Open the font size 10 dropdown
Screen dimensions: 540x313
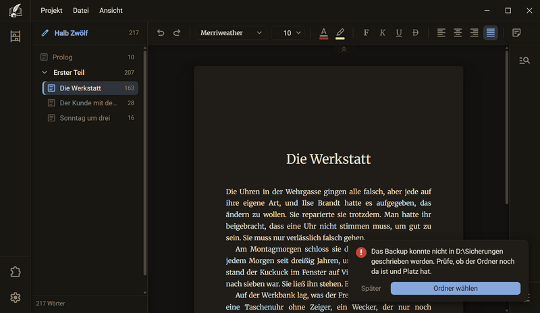pos(288,33)
